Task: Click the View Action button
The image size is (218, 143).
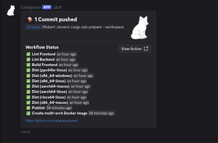Action: (135, 49)
